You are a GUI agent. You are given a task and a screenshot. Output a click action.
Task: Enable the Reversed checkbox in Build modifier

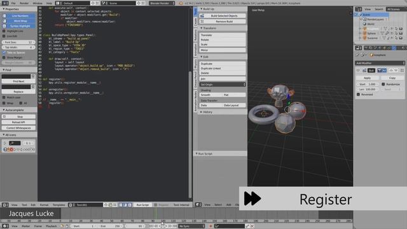(358, 95)
